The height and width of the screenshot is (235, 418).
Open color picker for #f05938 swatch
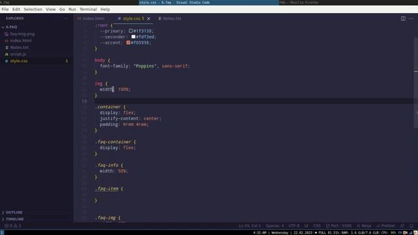coord(128,42)
